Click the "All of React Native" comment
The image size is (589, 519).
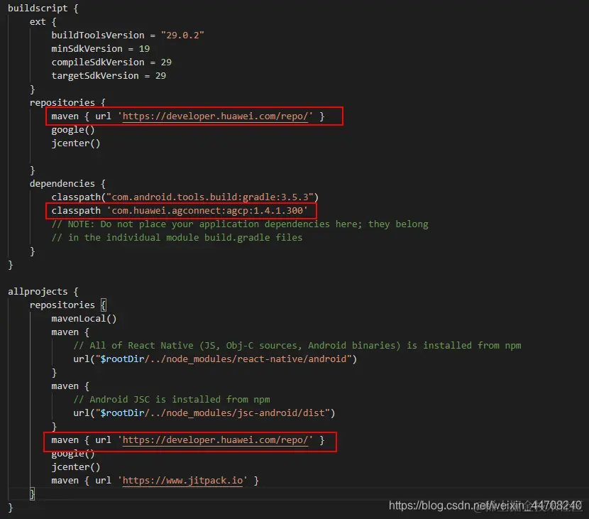point(297,345)
